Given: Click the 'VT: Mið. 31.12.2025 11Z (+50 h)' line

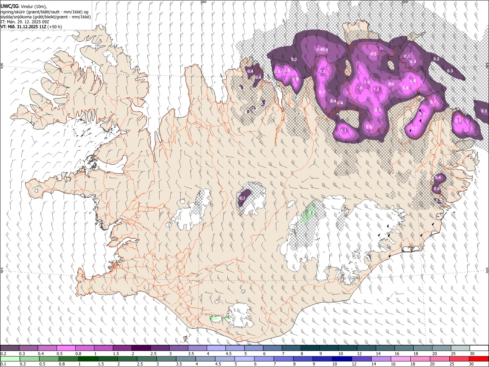Looking at the screenshot, I should tap(31, 27).
